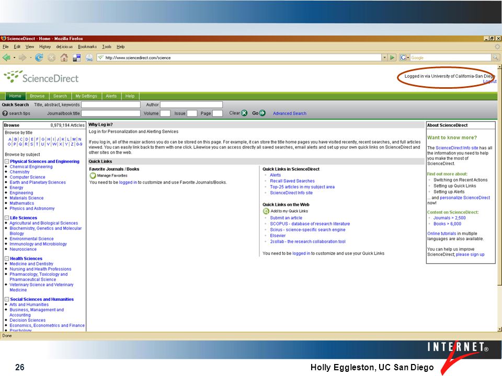Click 2collab research collaboration tool link
The image size is (502, 376).
307,242
